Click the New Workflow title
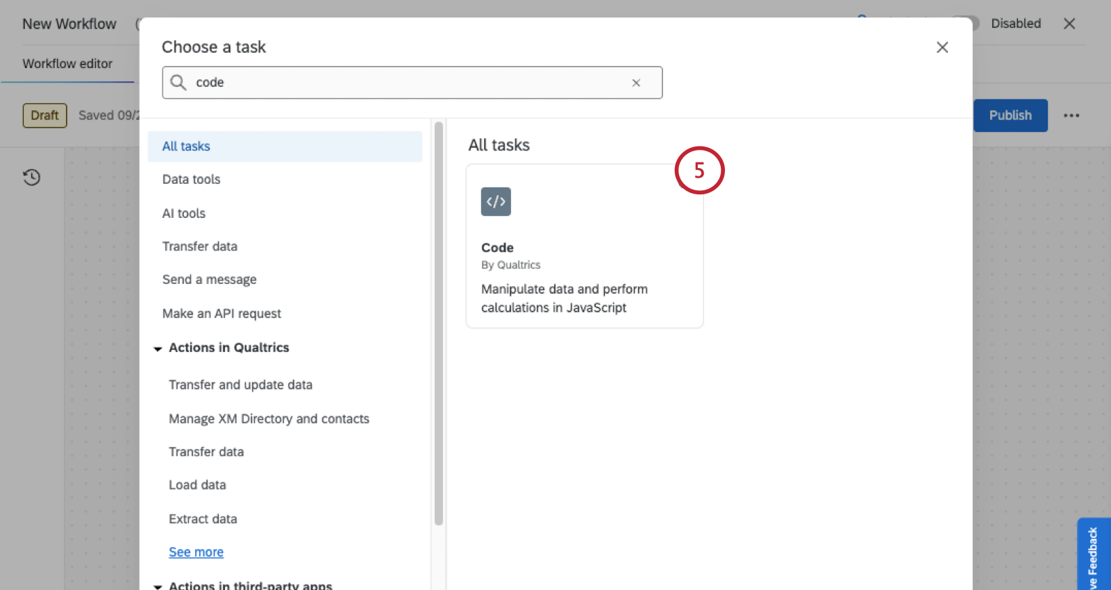Image resolution: width=1111 pixels, height=590 pixels. (69, 24)
